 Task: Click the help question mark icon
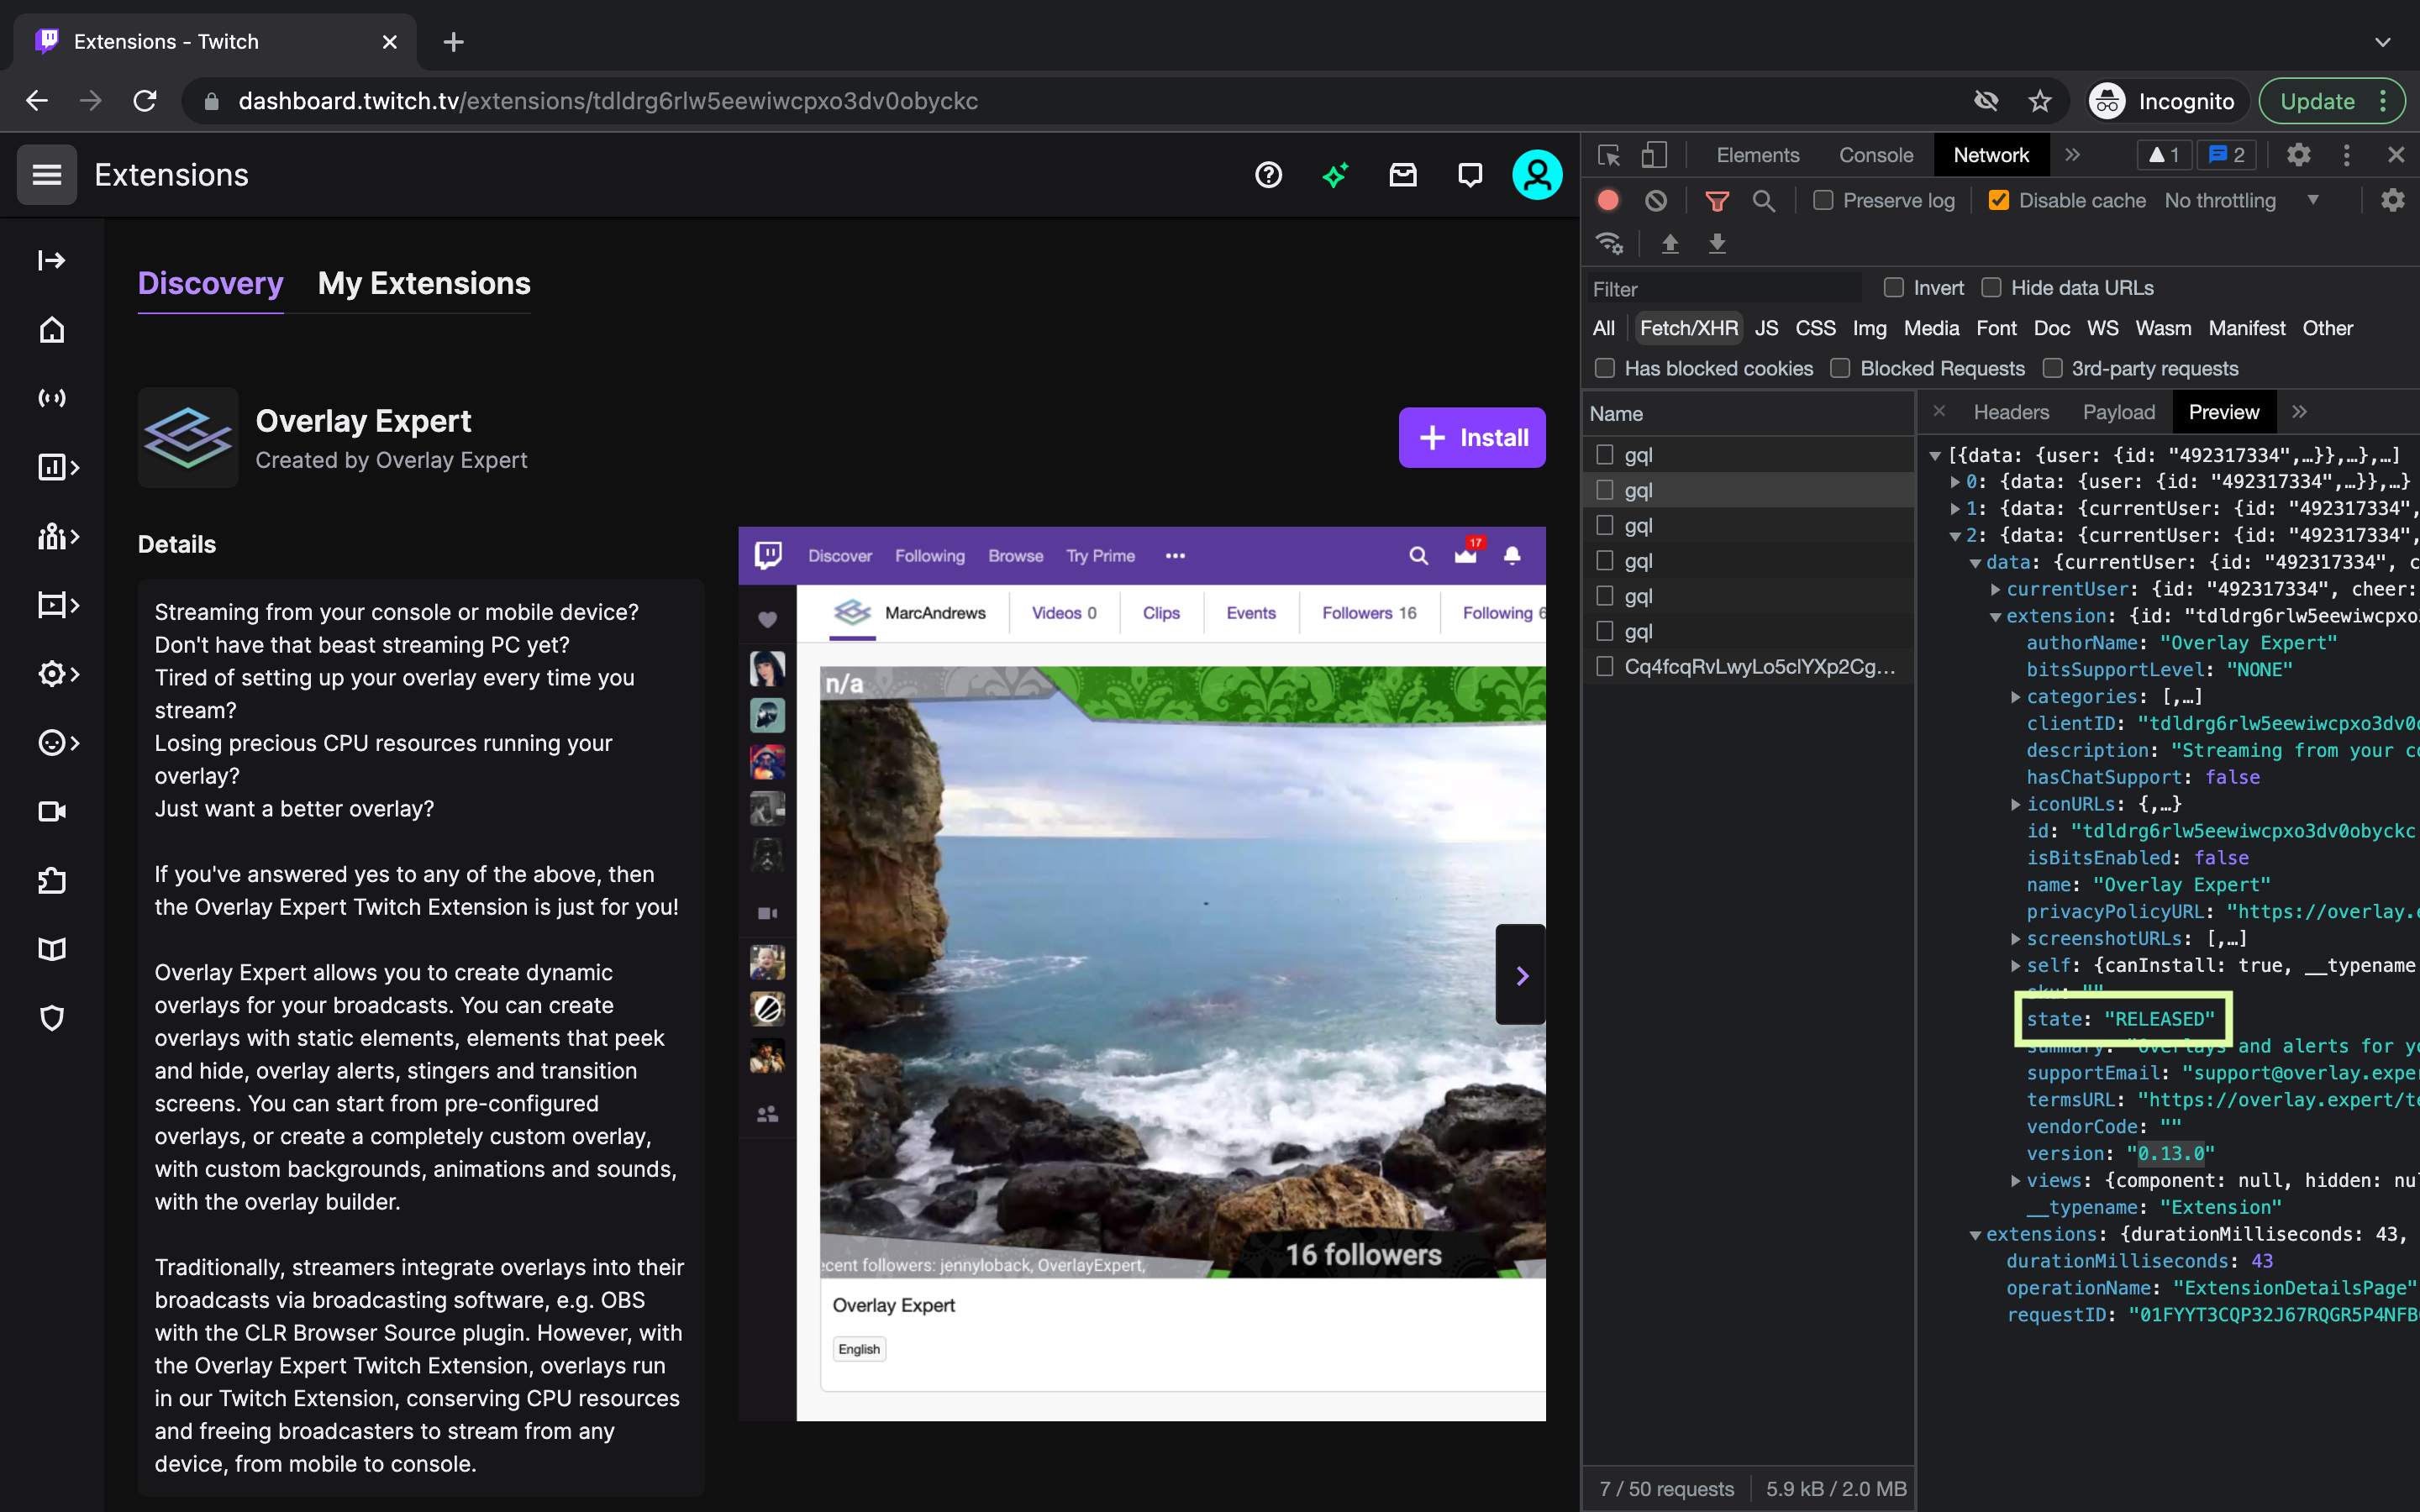(1268, 175)
